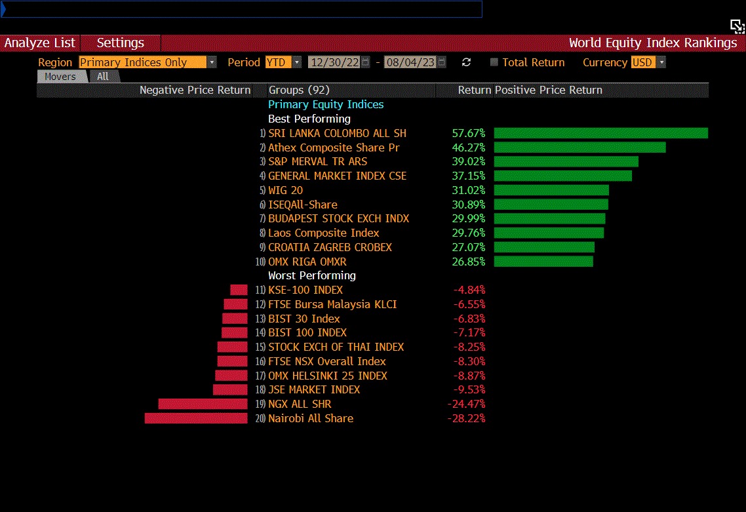The image size is (746, 512).
Task: Click the red bar for Nairobi All Share
Action: point(196,418)
